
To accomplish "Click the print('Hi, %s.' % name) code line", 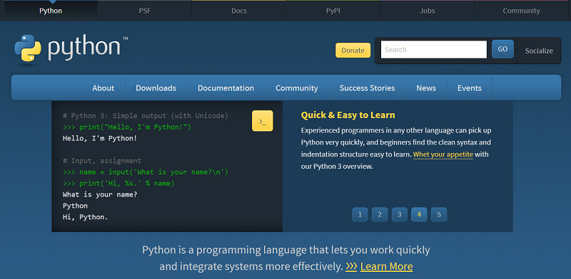I will click(118, 184).
